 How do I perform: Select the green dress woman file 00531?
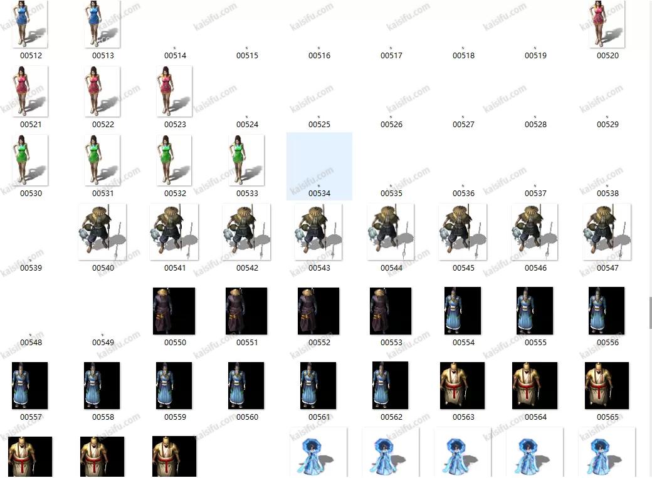pos(102,160)
